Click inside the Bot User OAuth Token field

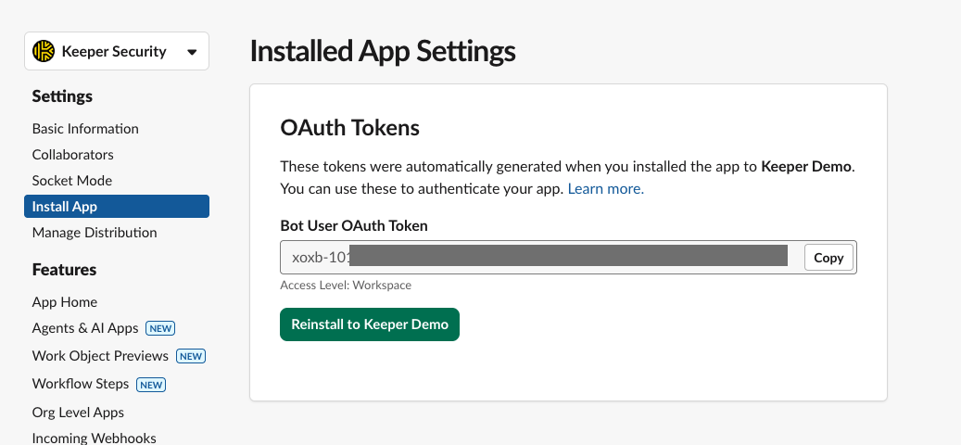click(537, 258)
